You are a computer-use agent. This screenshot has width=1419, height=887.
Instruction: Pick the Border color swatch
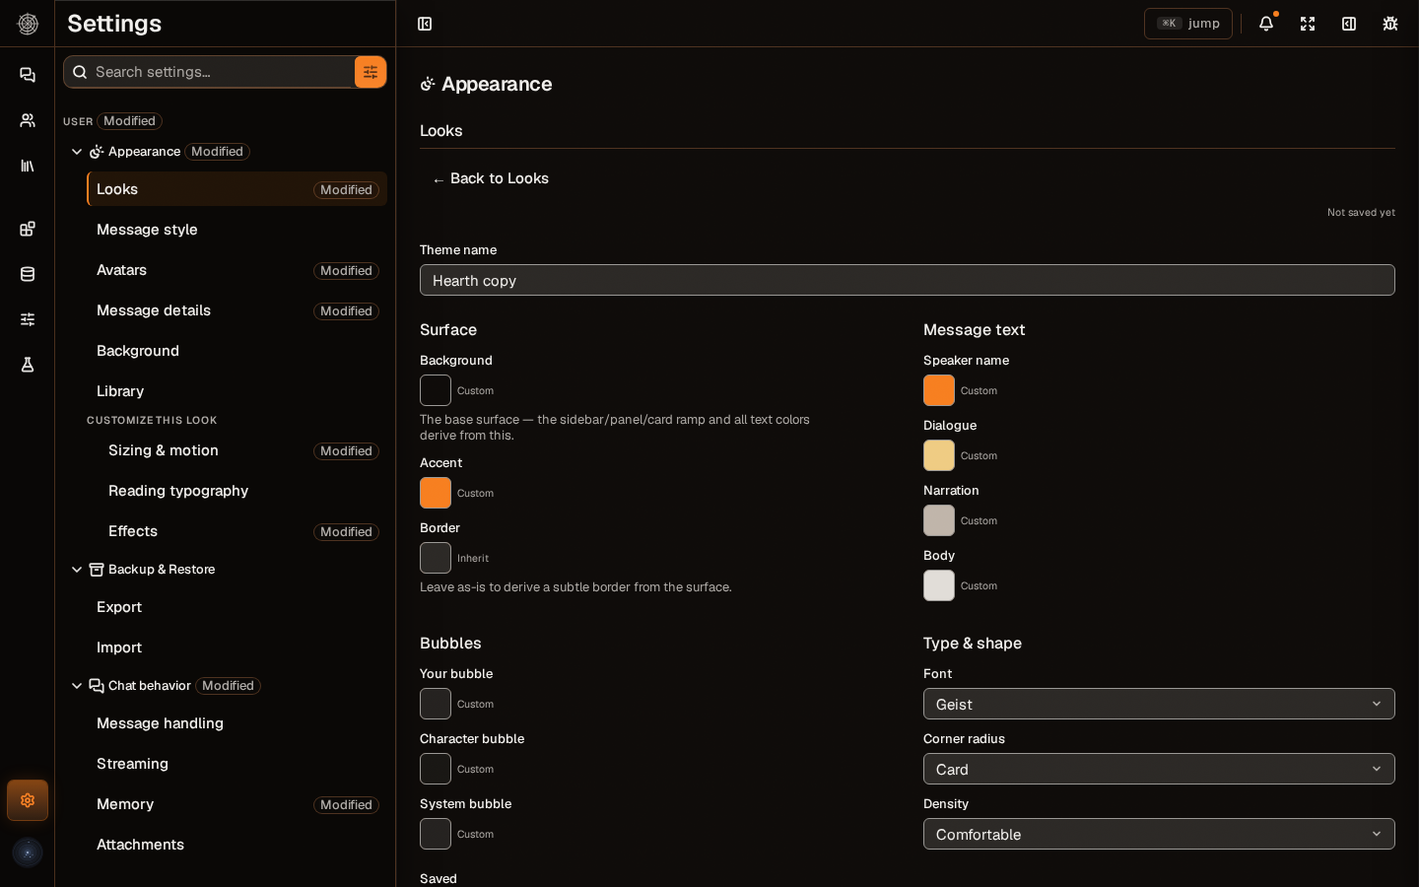[436, 558]
